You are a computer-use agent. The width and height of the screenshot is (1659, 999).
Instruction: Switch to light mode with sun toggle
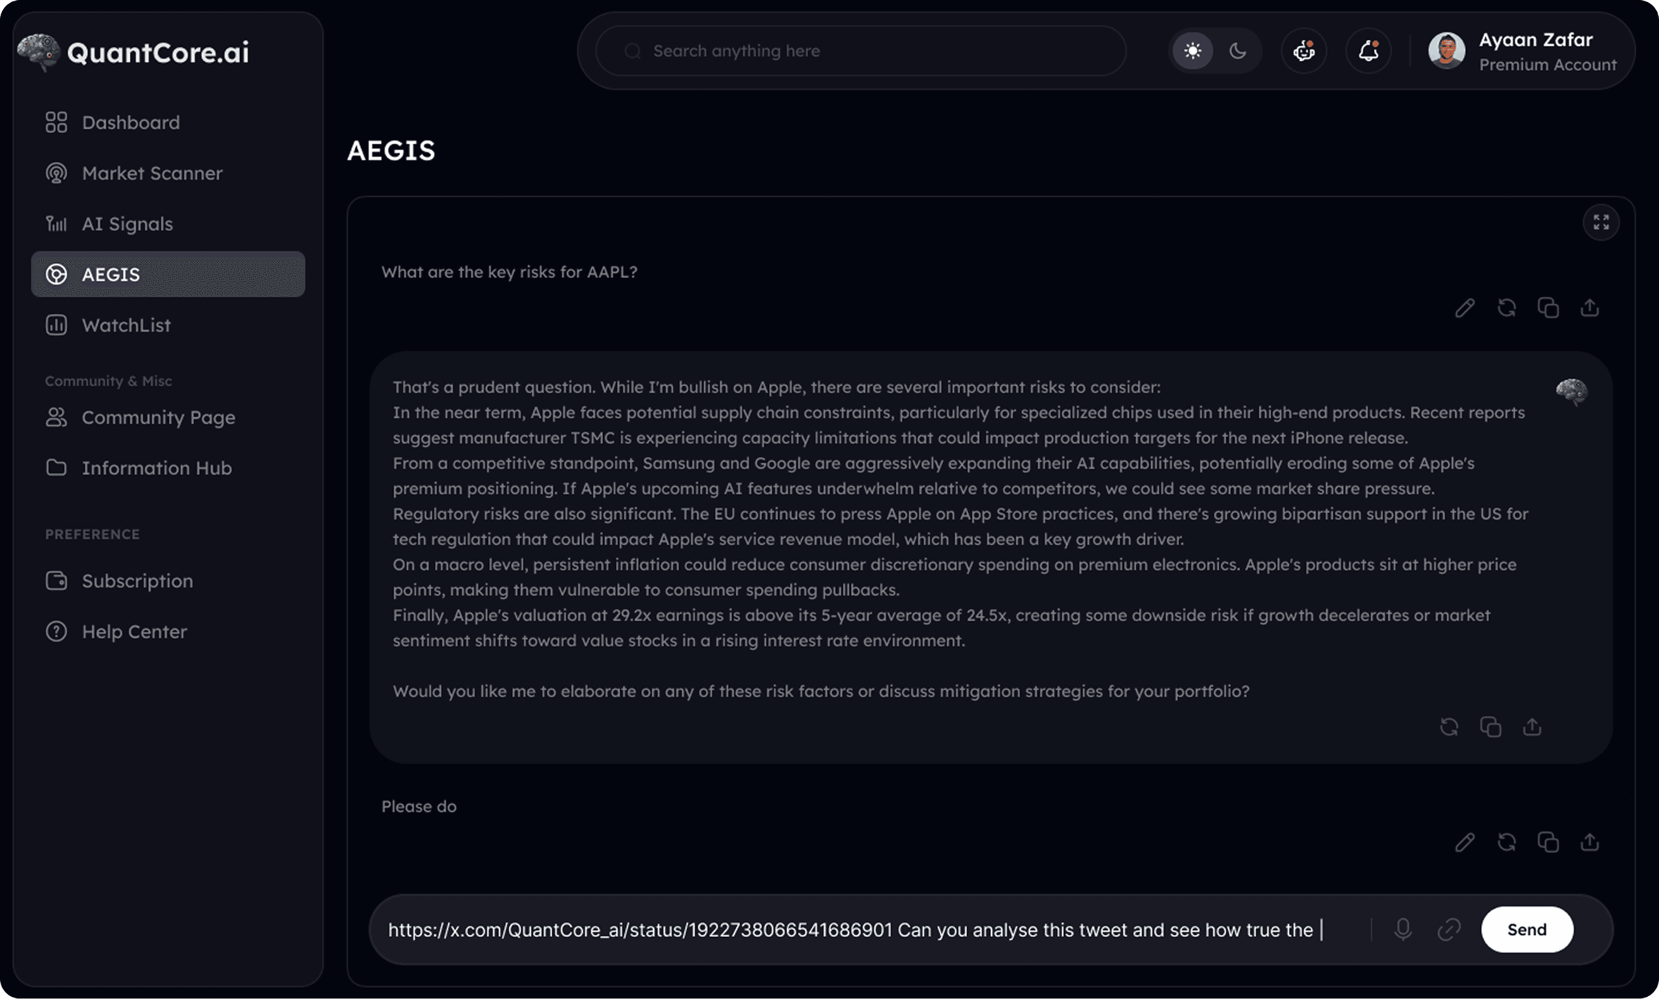(x=1192, y=51)
